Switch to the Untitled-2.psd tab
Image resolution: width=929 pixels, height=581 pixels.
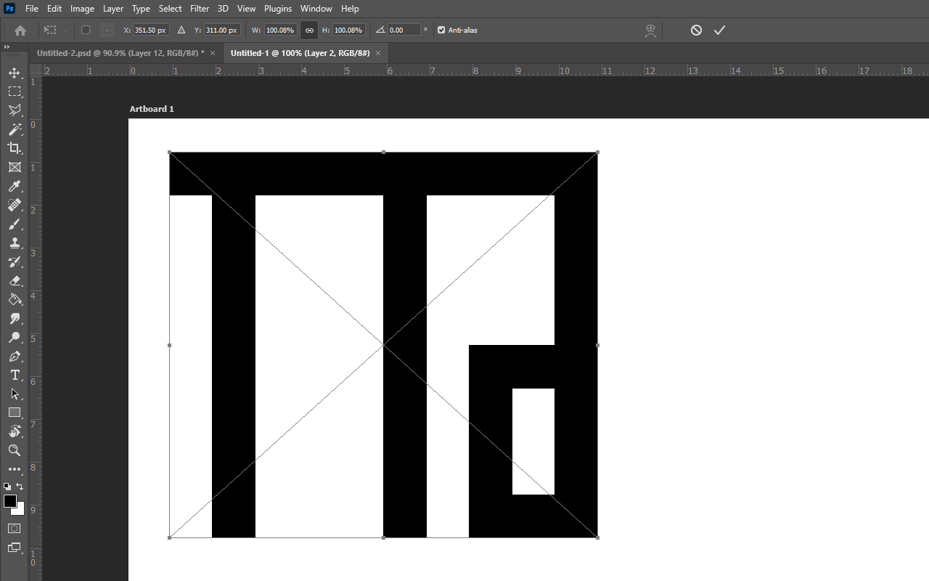point(120,53)
